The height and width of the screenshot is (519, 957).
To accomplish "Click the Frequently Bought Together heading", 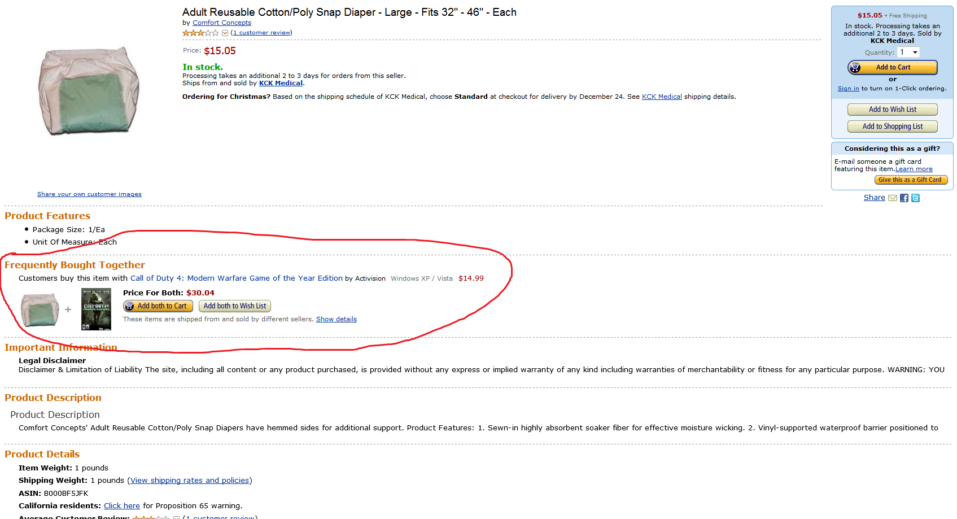I will (x=75, y=265).
